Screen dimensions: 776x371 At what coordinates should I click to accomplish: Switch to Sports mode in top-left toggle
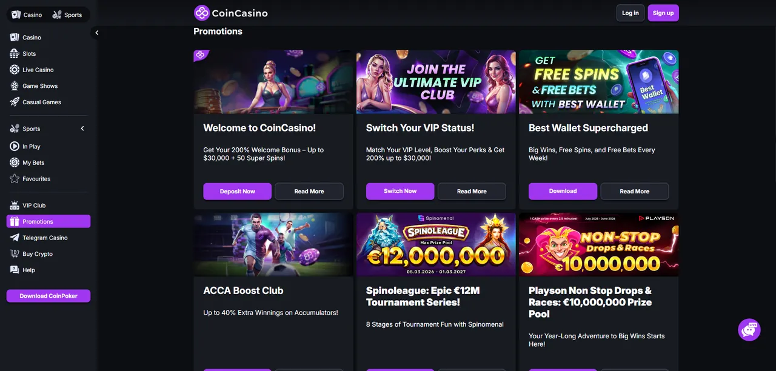68,14
